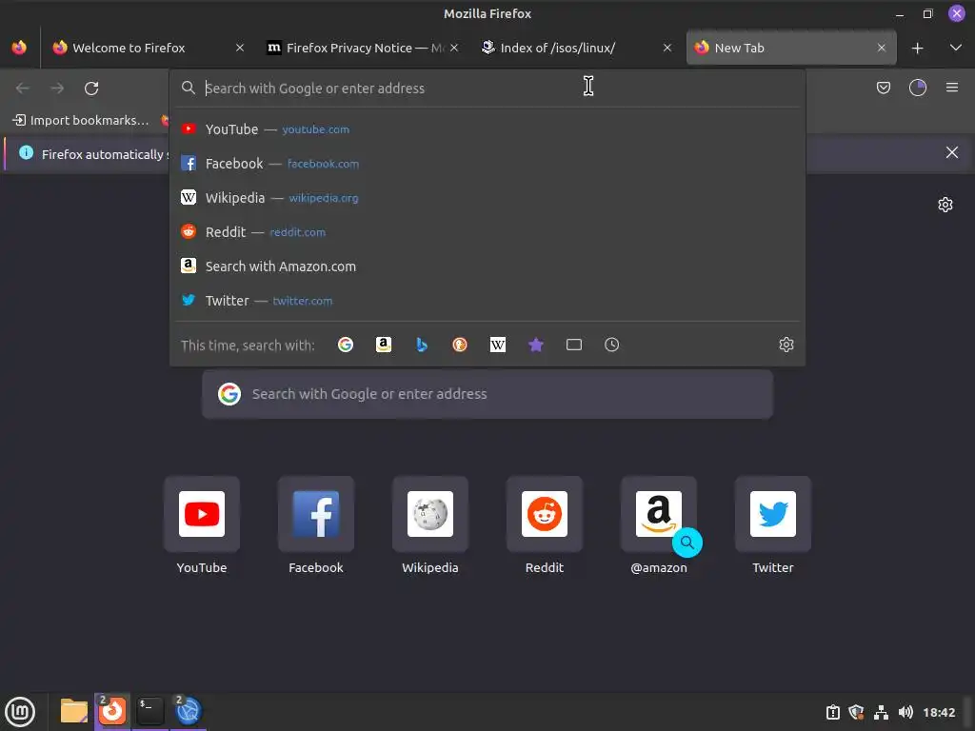Select Facebook suggestion in URL dropdown
The width and height of the screenshot is (975, 731).
(487, 164)
